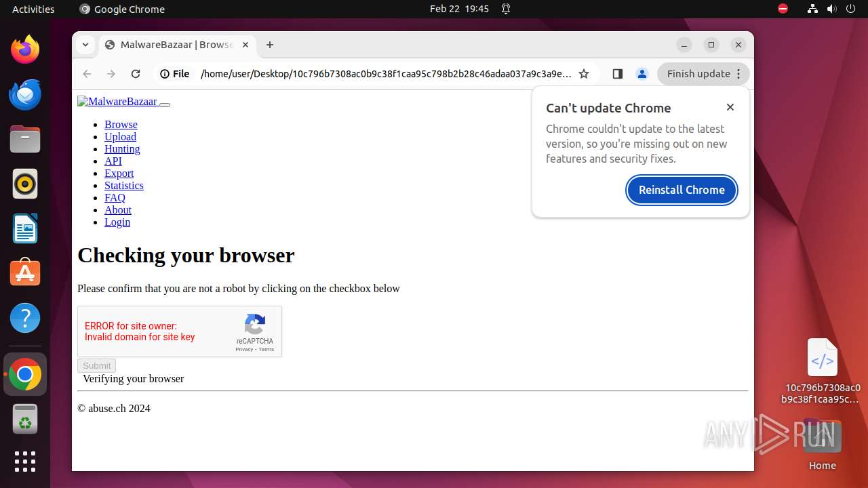Open the Google Chrome app menu

click(x=122, y=9)
